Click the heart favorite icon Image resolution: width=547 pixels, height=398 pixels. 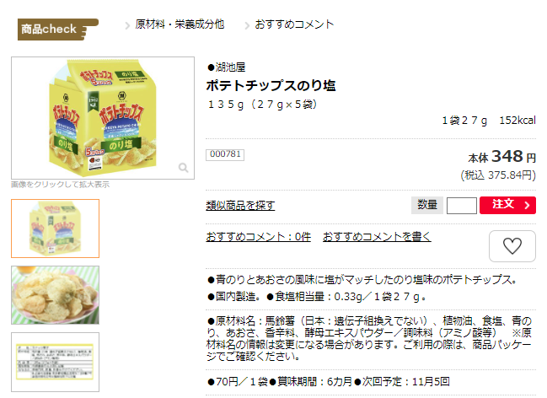pos(512,245)
